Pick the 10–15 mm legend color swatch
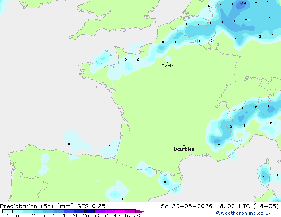The image size is (281, 217). (x=59, y=211)
